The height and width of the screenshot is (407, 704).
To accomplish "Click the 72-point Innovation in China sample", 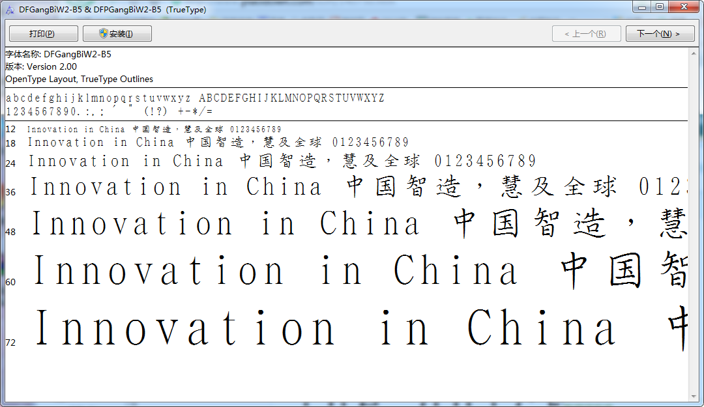I will click(x=359, y=328).
